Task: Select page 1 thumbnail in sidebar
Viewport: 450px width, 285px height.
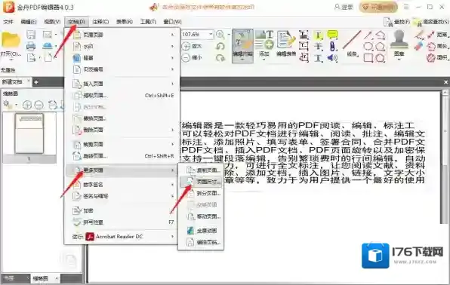Action: click(29, 133)
